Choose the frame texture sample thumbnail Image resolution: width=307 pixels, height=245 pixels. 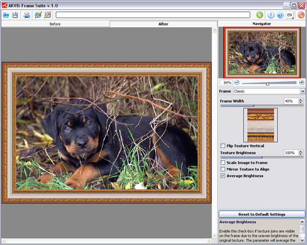click(x=260, y=125)
